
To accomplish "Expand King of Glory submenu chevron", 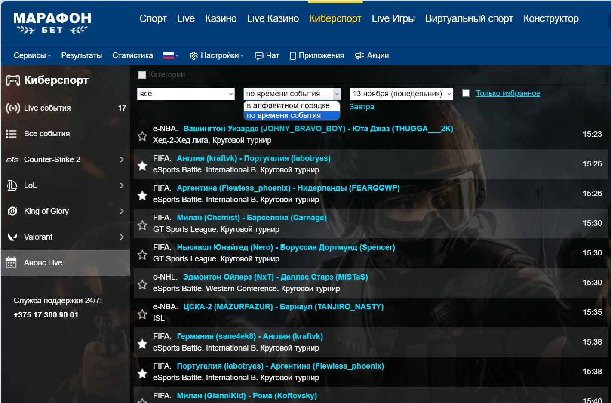I will [122, 211].
